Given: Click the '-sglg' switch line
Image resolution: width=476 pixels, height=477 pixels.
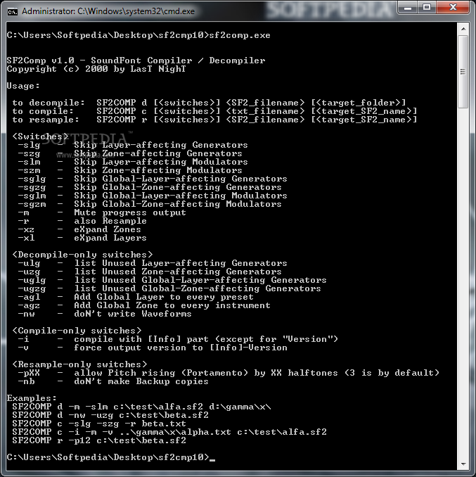Looking at the screenshot, I should pyautogui.click(x=153, y=179).
